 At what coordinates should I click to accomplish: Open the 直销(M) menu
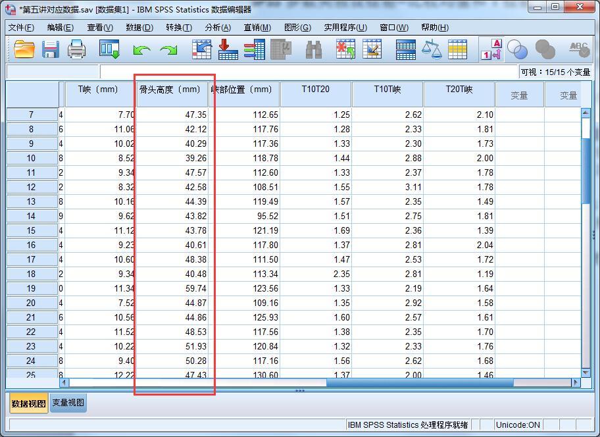click(257, 28)
